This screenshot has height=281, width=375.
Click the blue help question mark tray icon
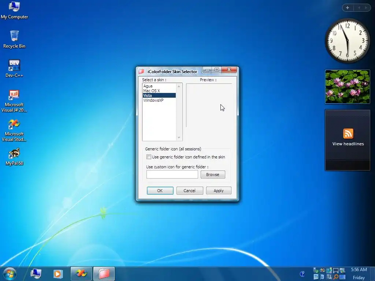302,274
